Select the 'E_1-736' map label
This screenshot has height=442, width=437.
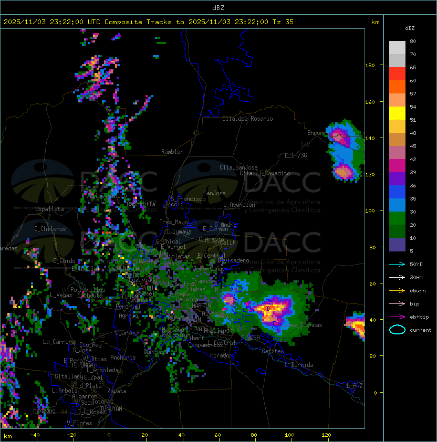pyautogui.click(x=296, y=155)
